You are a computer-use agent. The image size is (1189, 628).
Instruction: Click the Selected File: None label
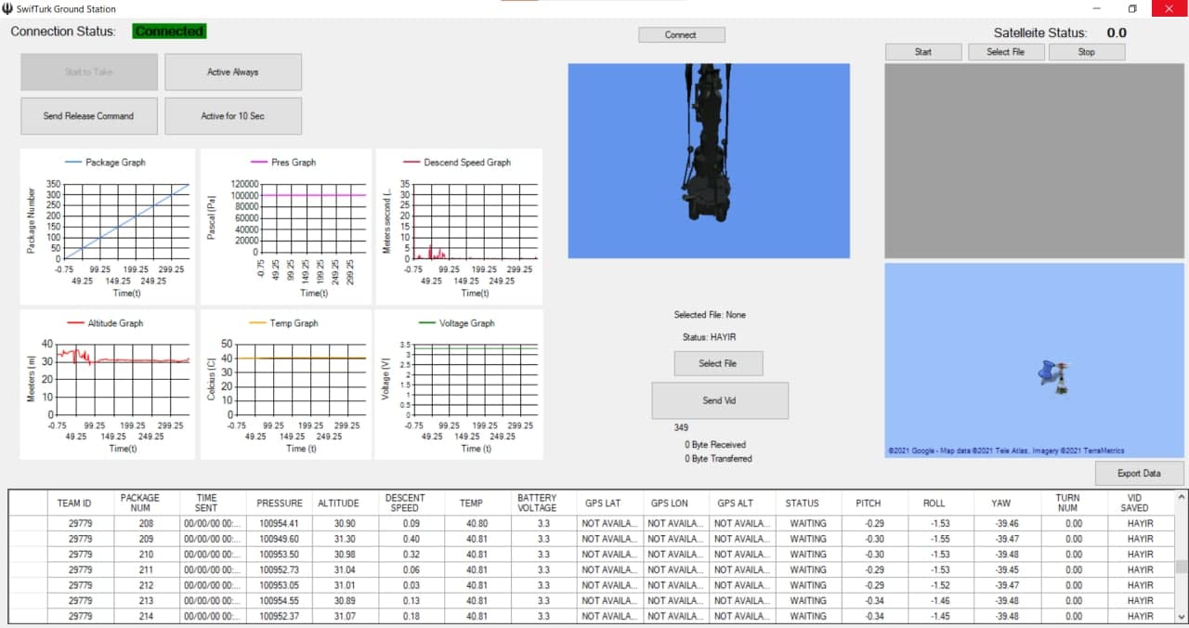pos(710,315)
